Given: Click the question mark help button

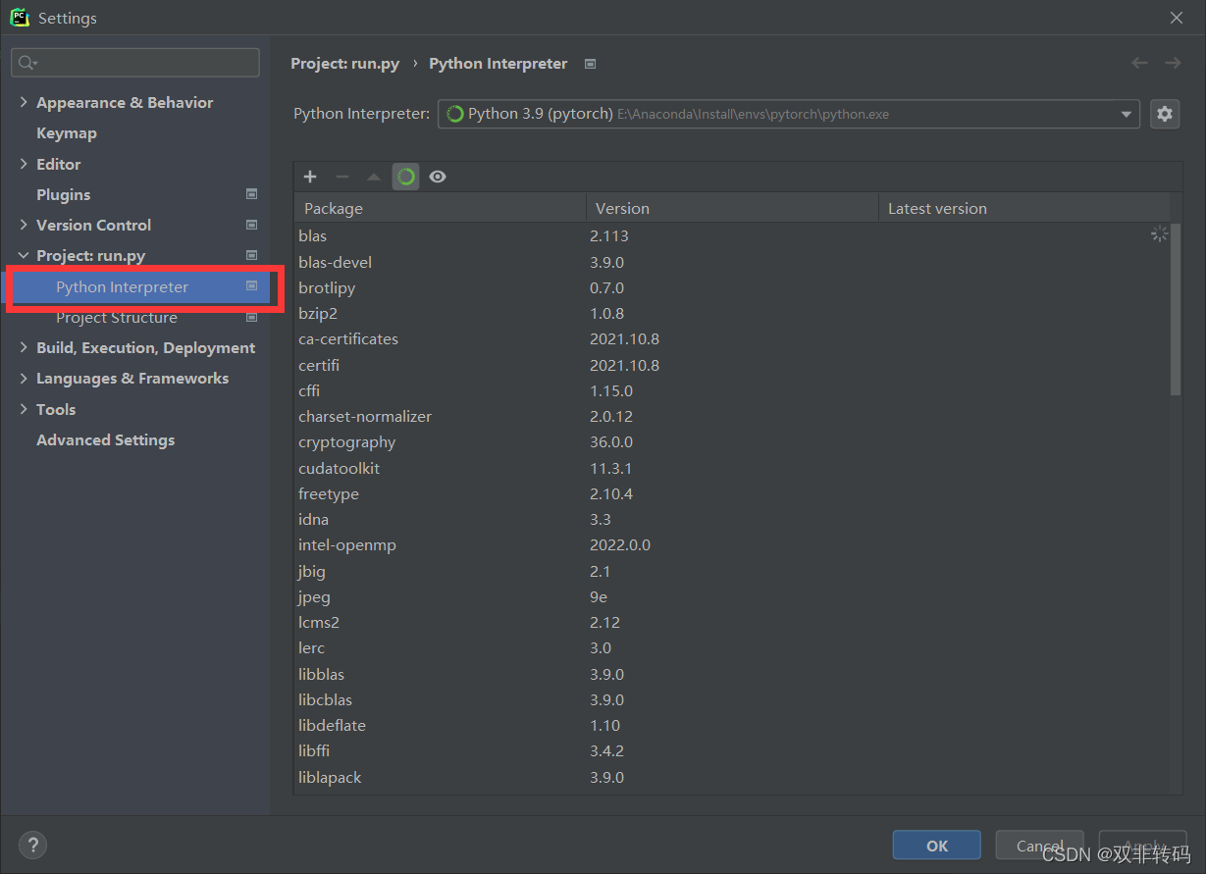Looking at the screenshot, I should point(32,845).
